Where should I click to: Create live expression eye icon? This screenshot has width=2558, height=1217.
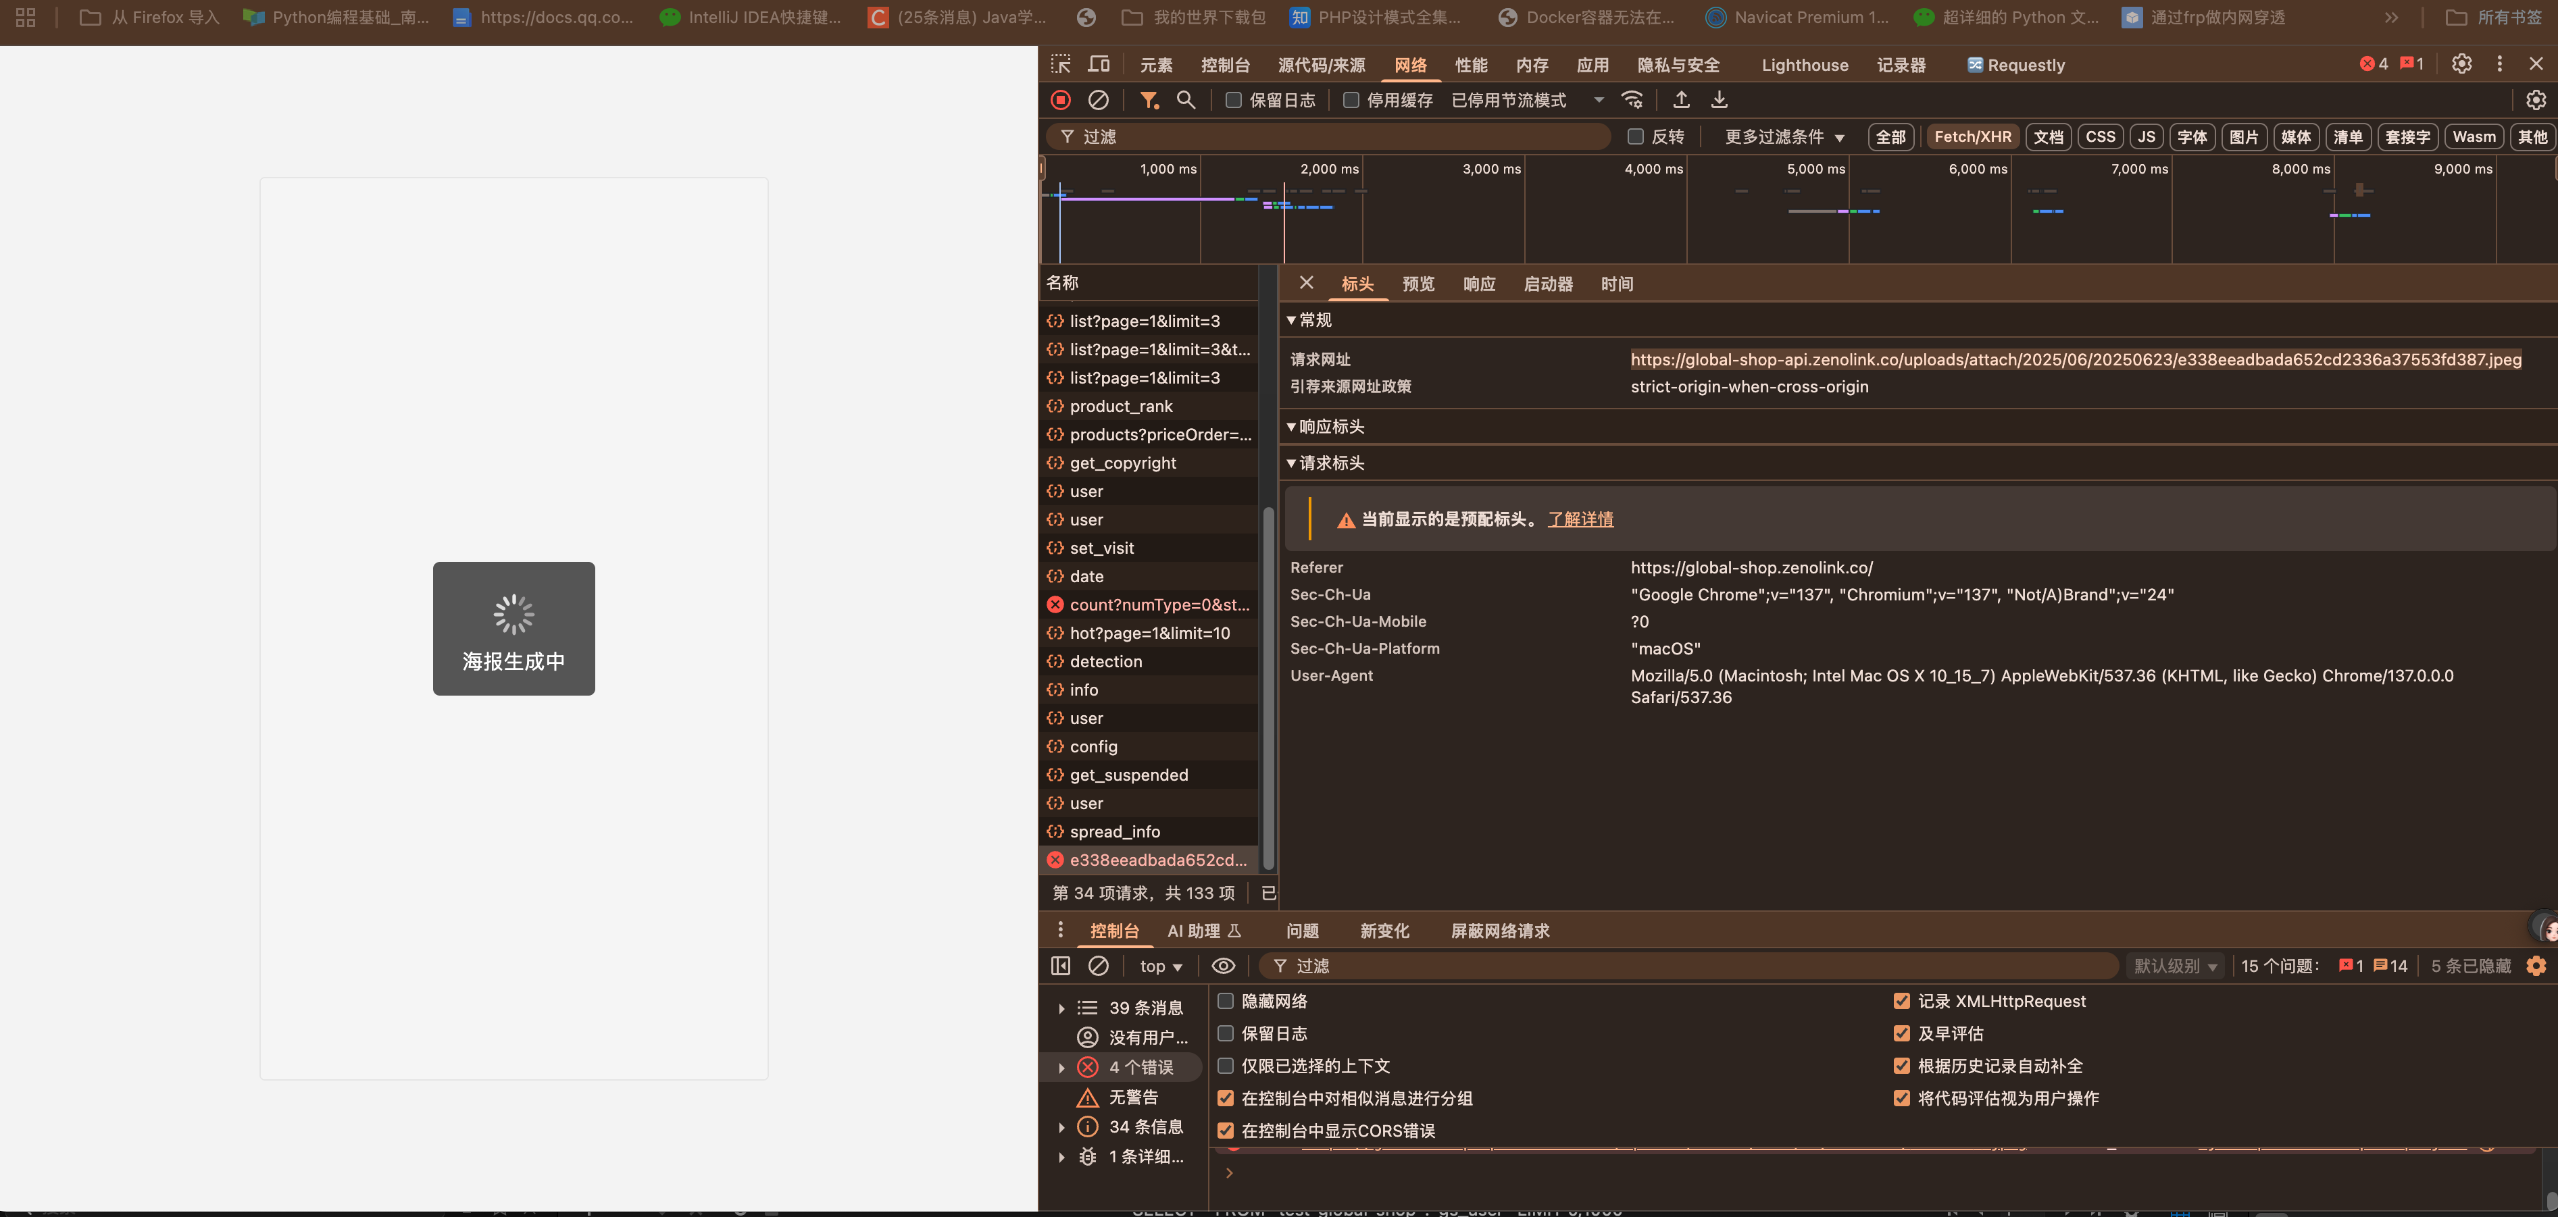pyautogui.click(x=1224, y=966)
